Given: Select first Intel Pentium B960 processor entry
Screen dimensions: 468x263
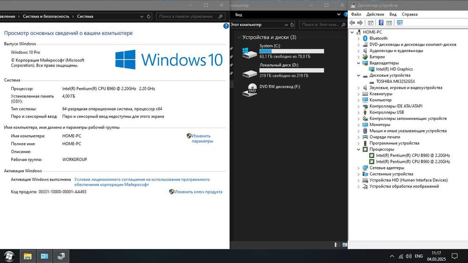Looking at the screenshot, I should [x=413, y=155].
